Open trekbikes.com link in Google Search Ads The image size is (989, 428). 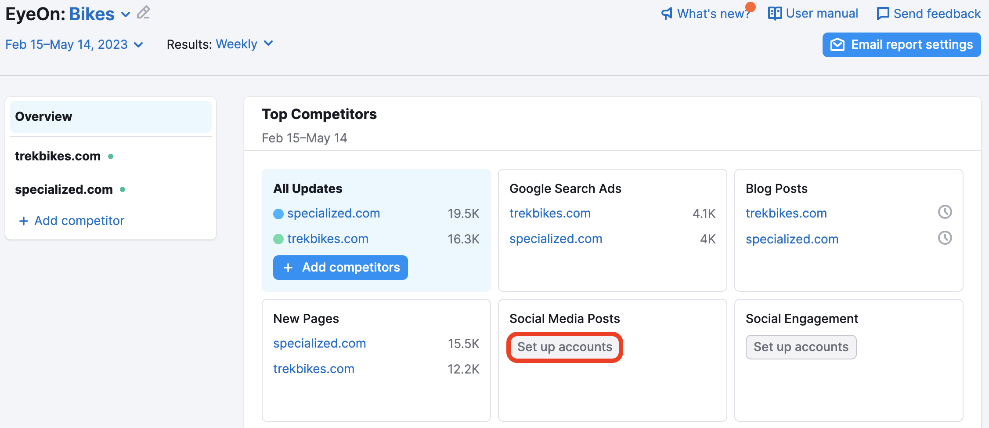[x=550, y=214]
